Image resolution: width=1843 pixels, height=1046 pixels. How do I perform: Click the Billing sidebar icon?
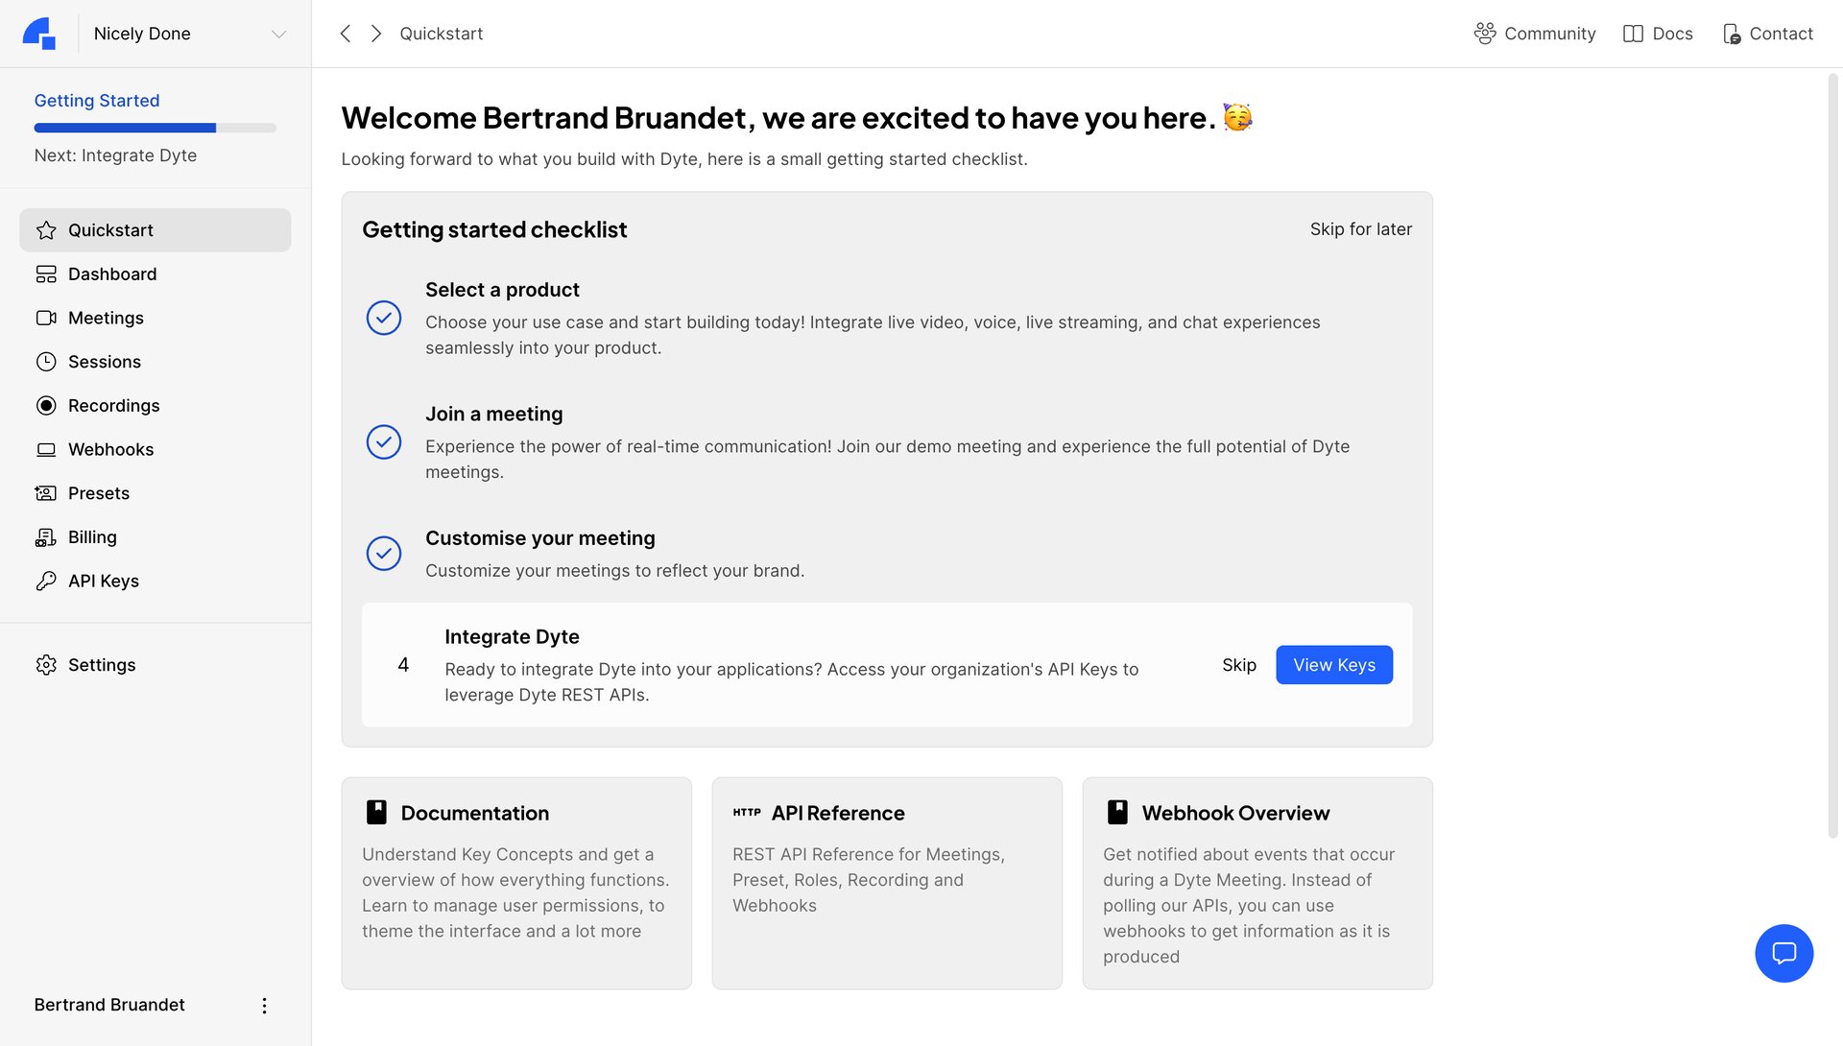point(46,537)
